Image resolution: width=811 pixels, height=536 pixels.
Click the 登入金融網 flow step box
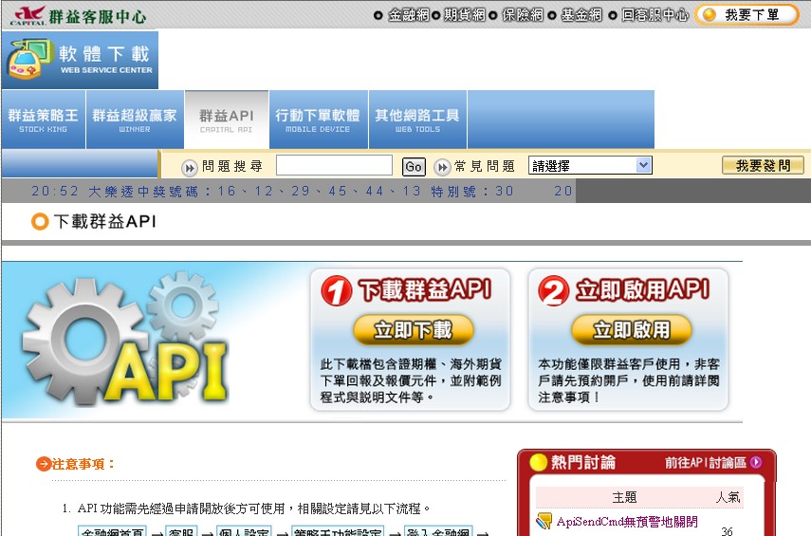pyautogui.click(x=438, y=531)
